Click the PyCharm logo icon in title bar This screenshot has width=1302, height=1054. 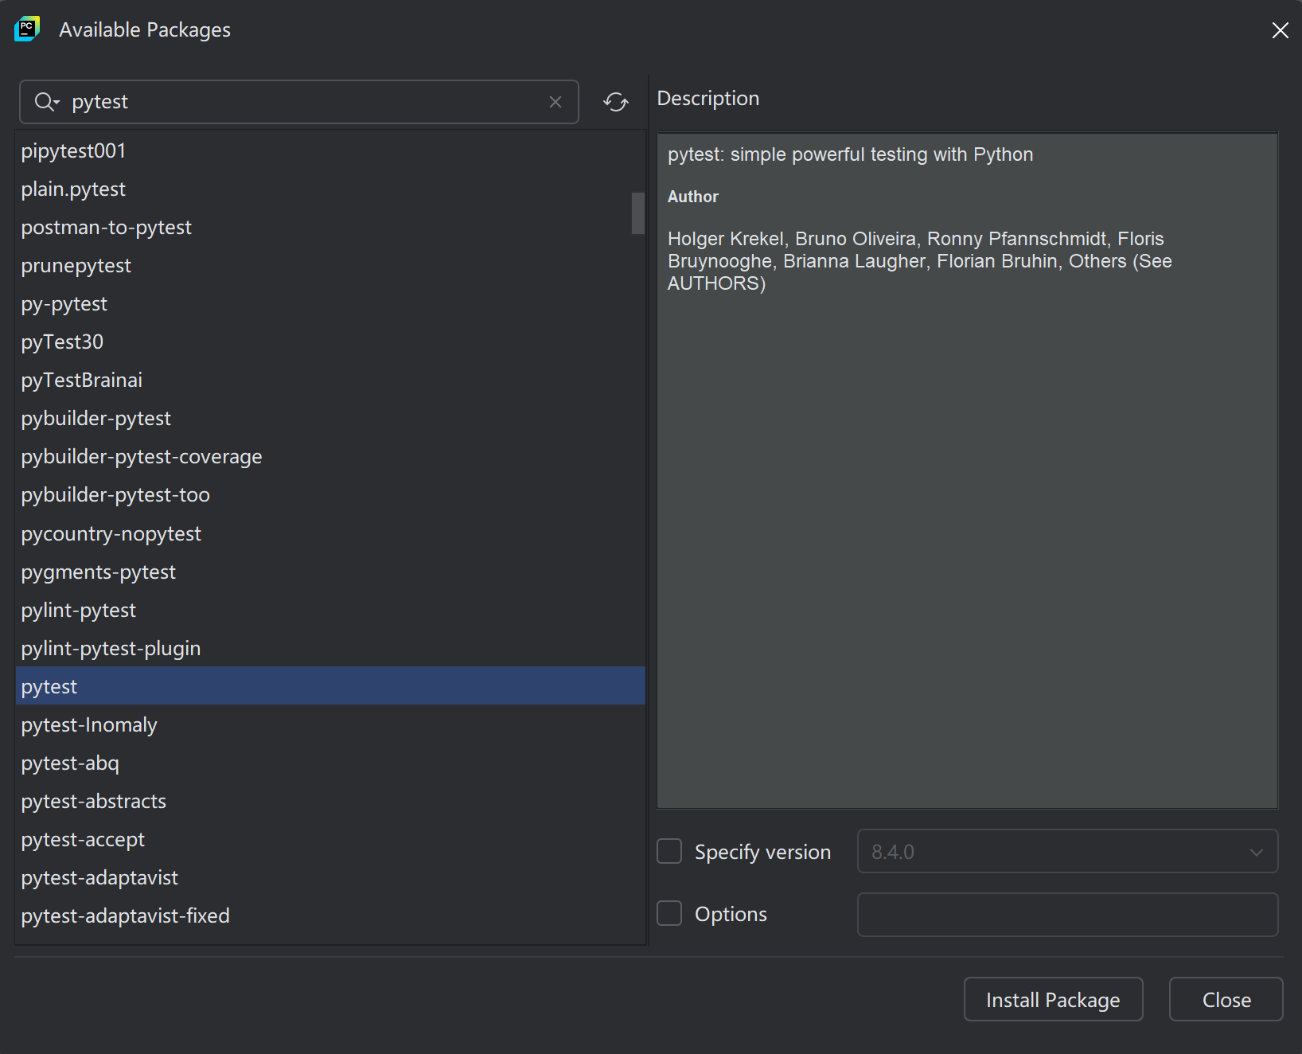tap(27, 29)
